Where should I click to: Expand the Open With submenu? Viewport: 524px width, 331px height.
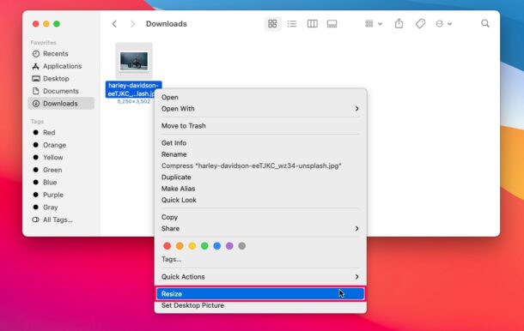tap(259, 109)
